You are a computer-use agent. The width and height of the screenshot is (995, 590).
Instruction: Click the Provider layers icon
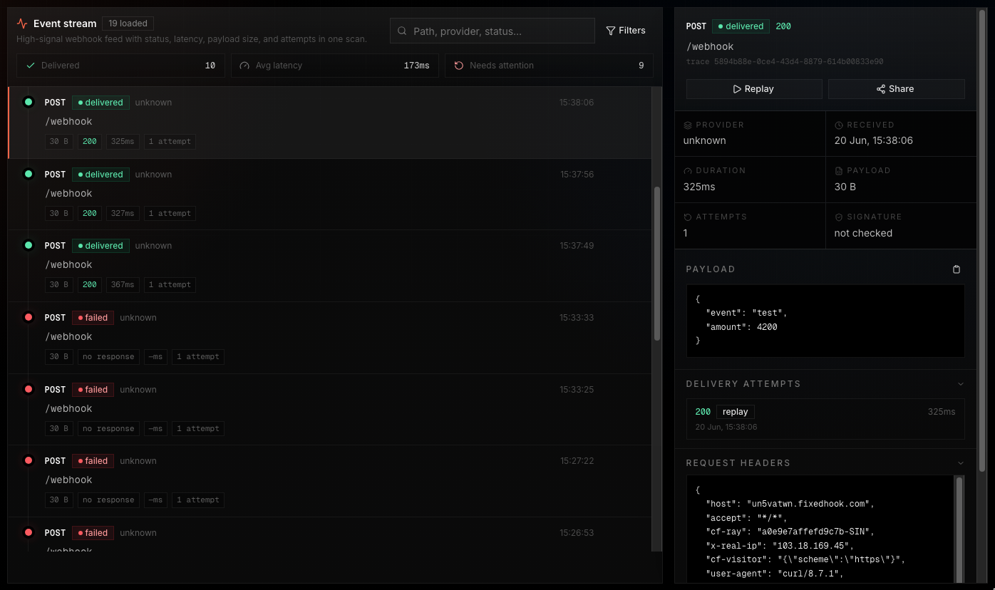tap(688, 125)
